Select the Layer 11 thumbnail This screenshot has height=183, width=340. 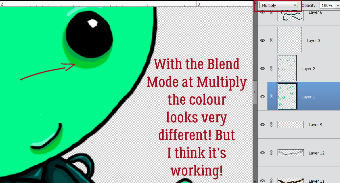point(291,181)
